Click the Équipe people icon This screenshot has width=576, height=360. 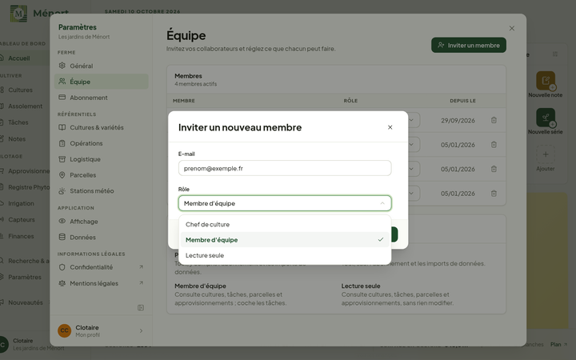(x=62, y=81)
